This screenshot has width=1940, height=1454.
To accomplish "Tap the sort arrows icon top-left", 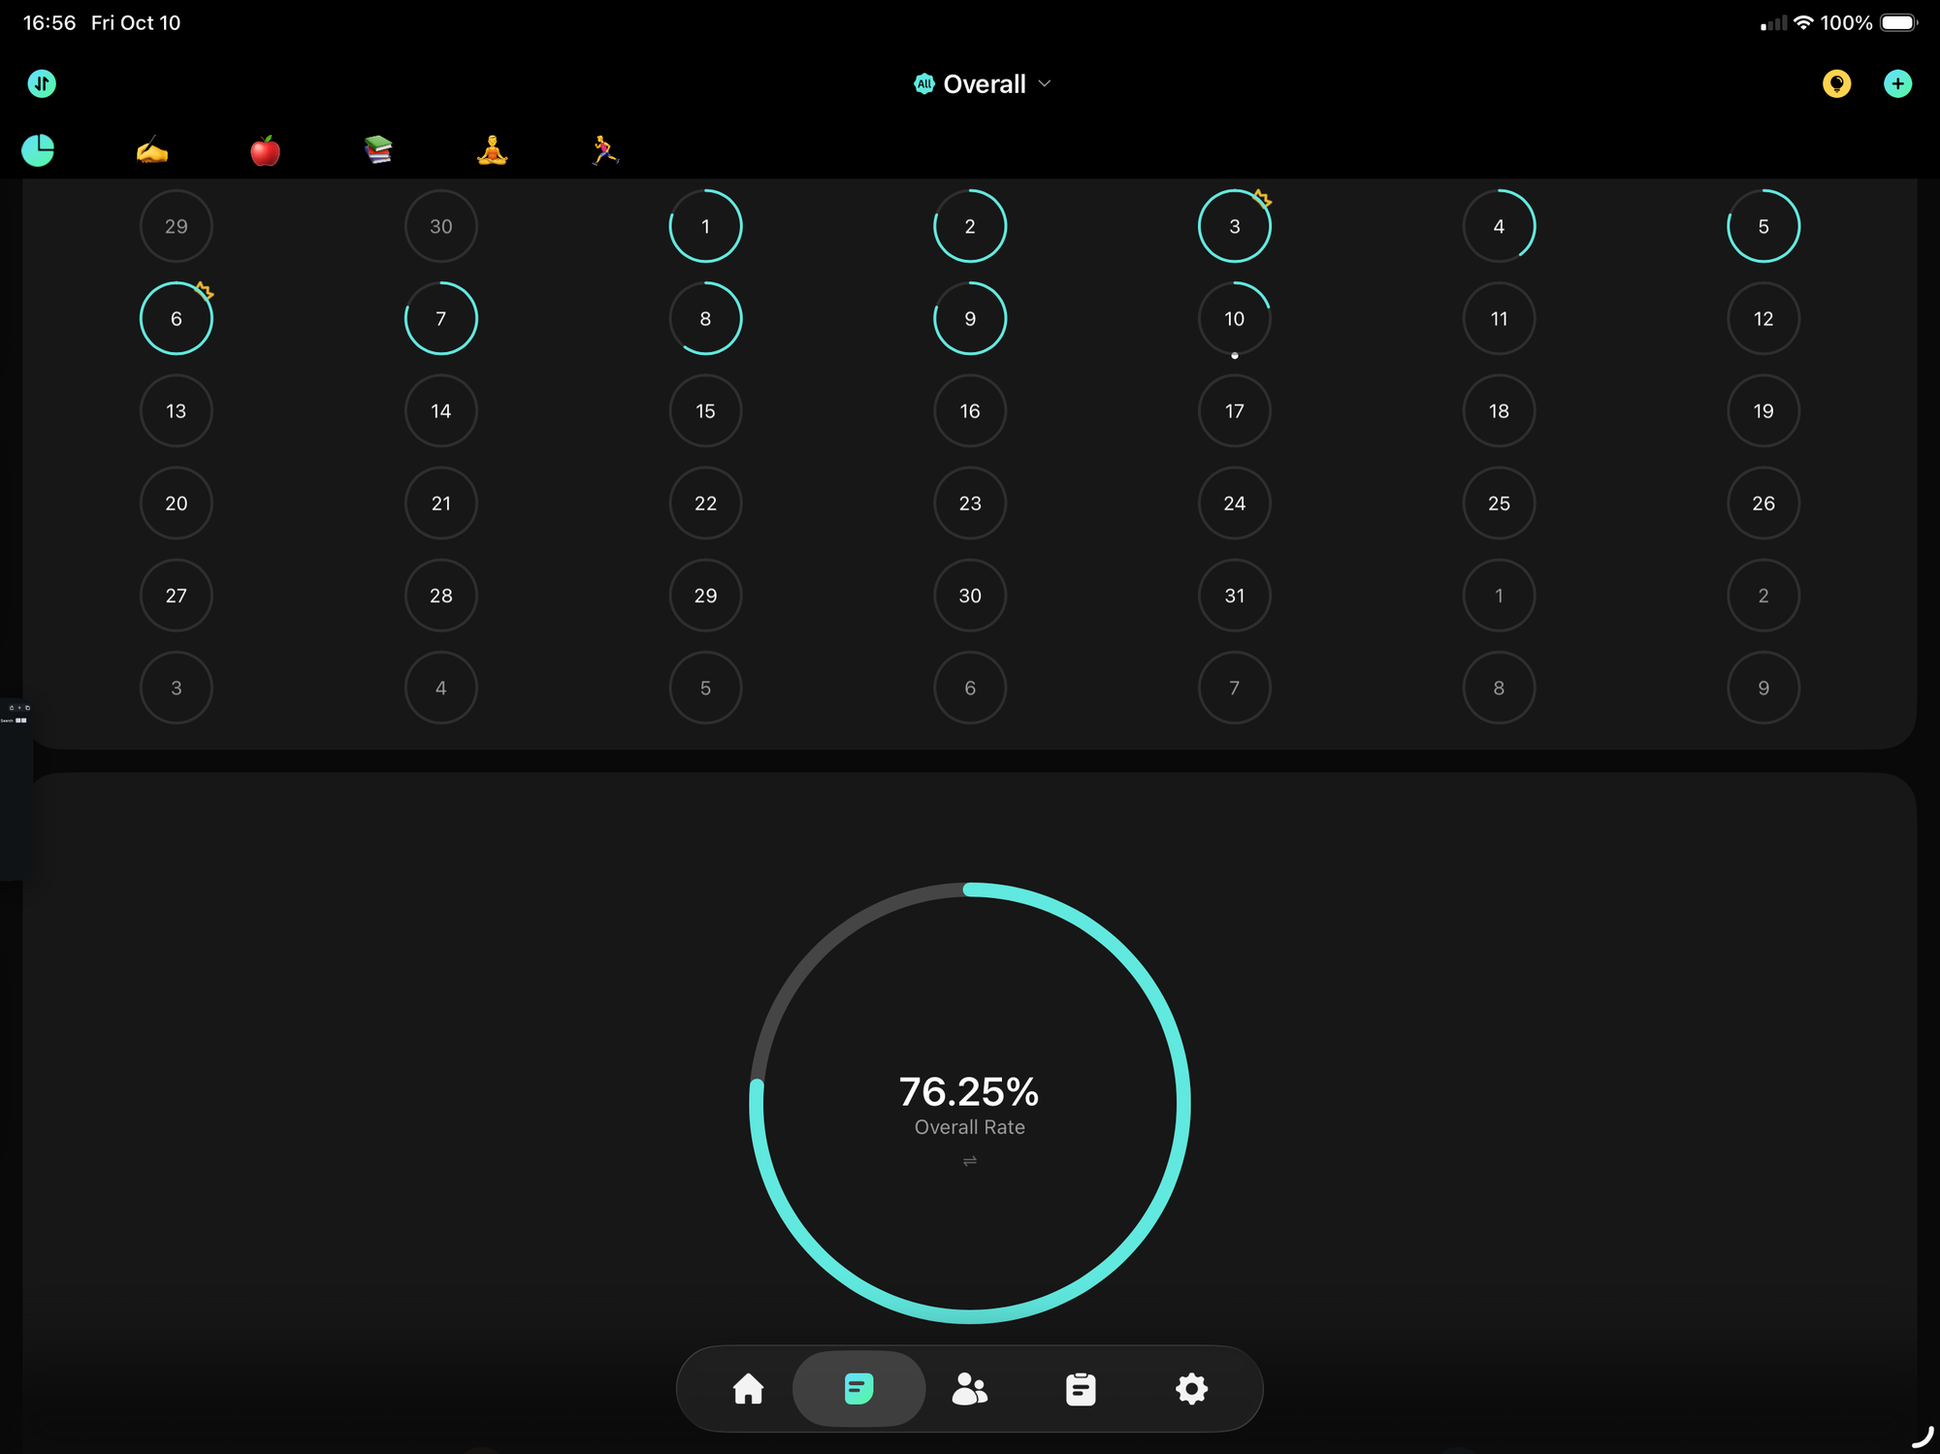I will tap(42, 83).
